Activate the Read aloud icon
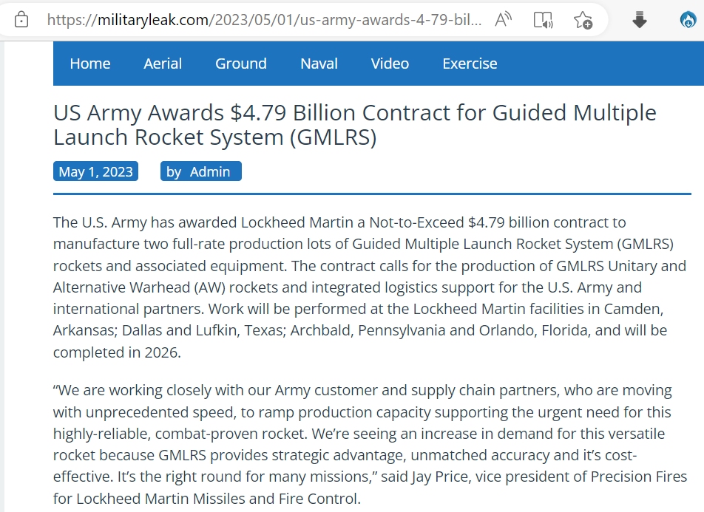 pos(504,20)
